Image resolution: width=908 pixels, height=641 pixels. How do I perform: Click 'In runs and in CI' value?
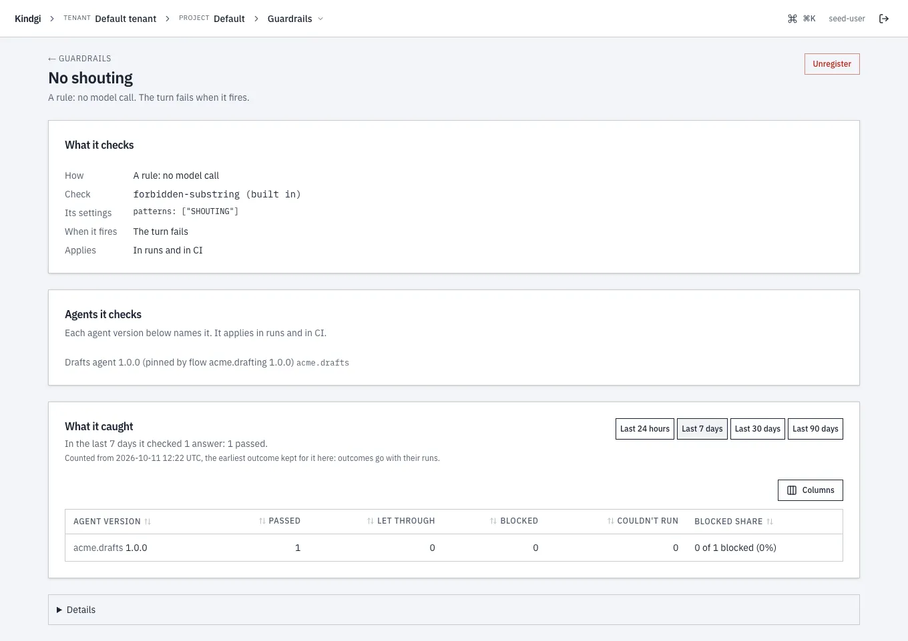168,250
